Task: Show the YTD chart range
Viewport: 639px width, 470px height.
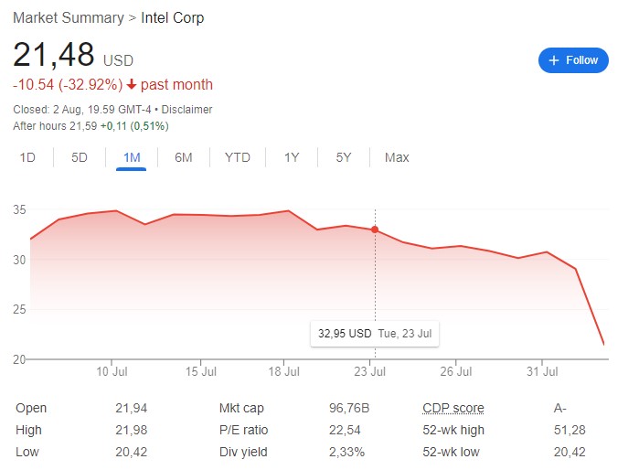Action: (x=237, y=157)
